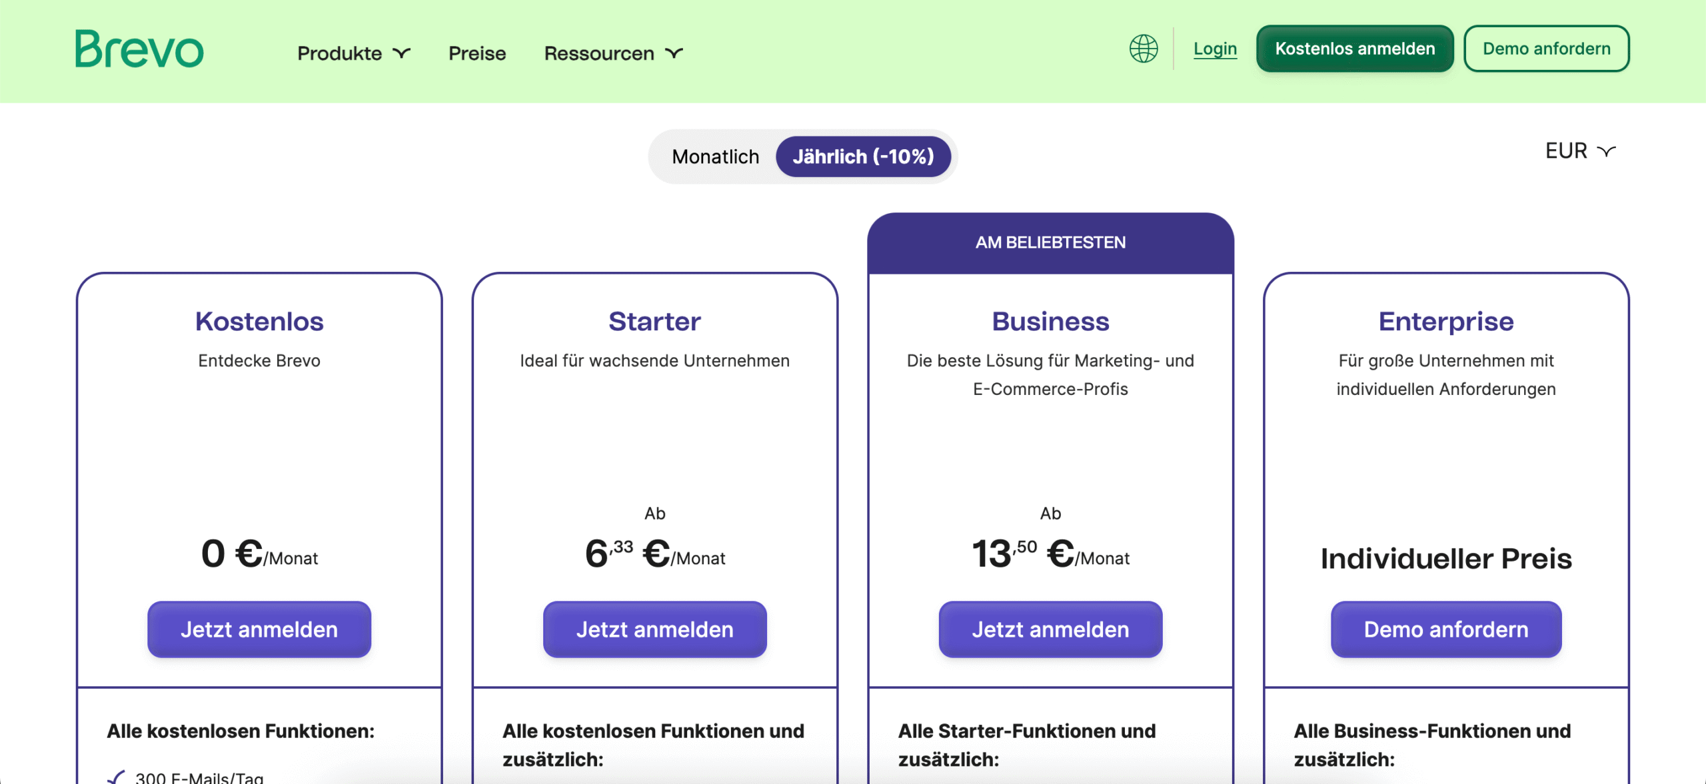This screenshot has width=1706, height=784.
Task: Click the Brevo logo
Action: click(x=139, y=49)
